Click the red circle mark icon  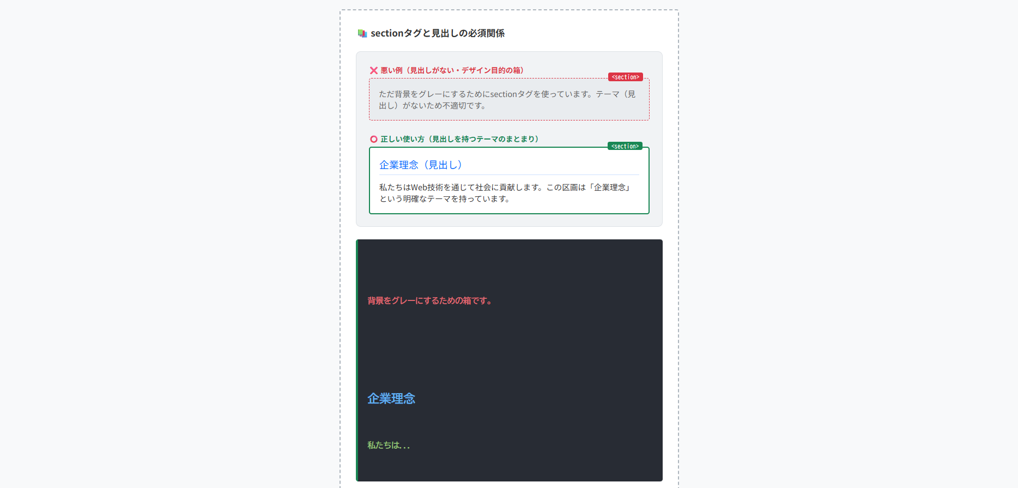pos(374,139)
